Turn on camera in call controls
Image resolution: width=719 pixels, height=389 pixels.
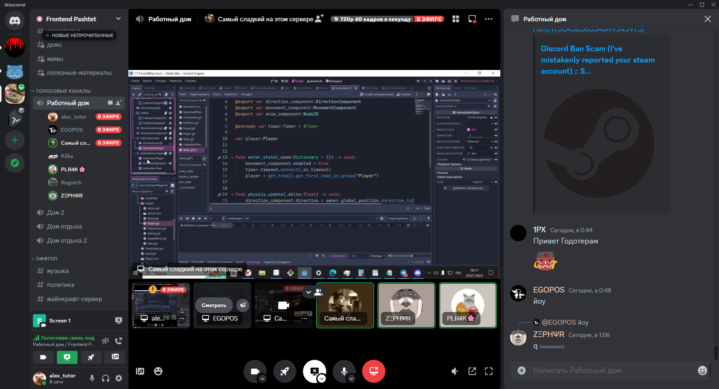coord(255,371)
